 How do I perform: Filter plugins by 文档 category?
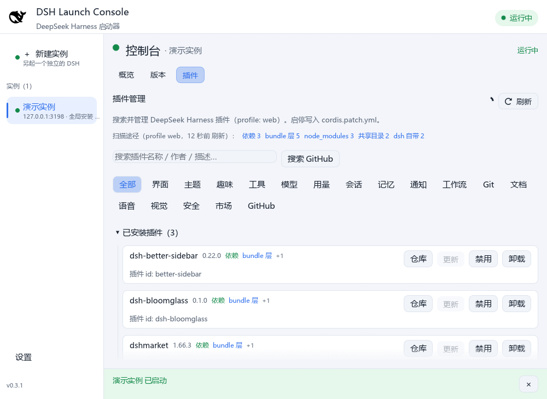point(519,184)
